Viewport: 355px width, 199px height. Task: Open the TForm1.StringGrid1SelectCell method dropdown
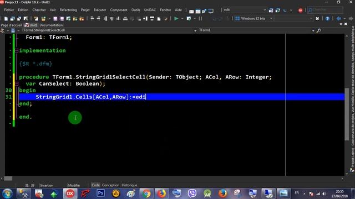click(x=195, y=30)
